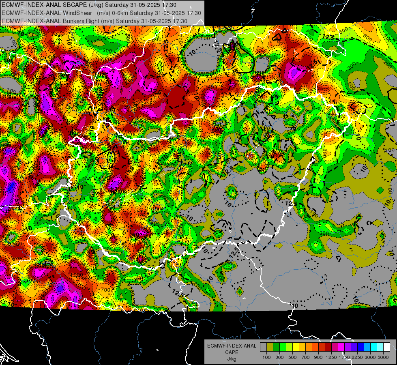Click the 300 value under the legend
Image resolution: width=397 pixels, height=365 pixels.
pos(279,357)
